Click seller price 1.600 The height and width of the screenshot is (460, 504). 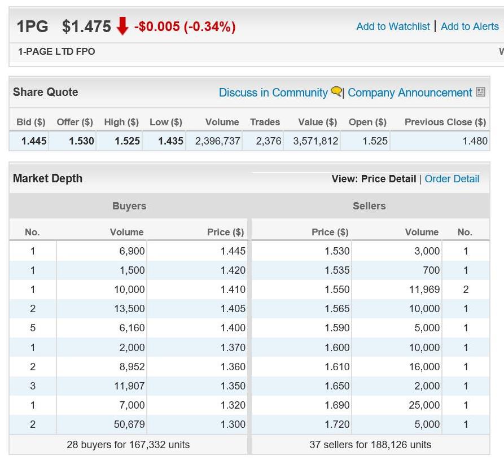point(337,348)
